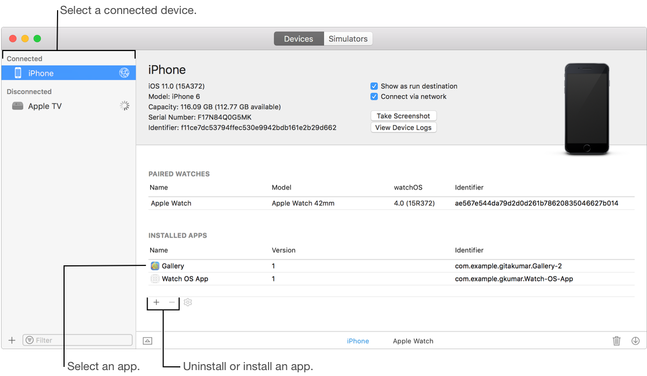Select the Apple Watch row in Paired Watches
The image size is (647, 376).
(x=391, y=204)
